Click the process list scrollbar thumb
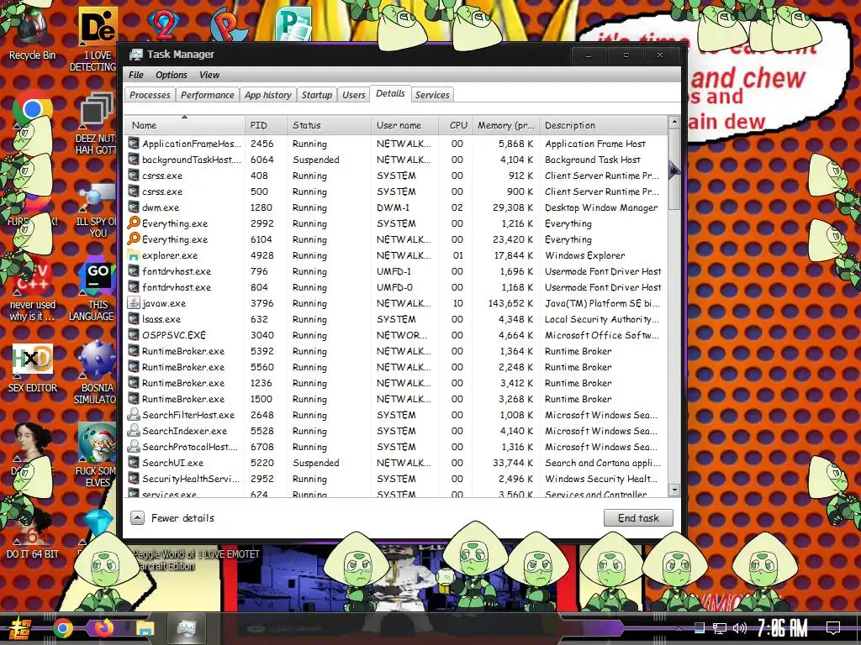 tap(674, 169)
